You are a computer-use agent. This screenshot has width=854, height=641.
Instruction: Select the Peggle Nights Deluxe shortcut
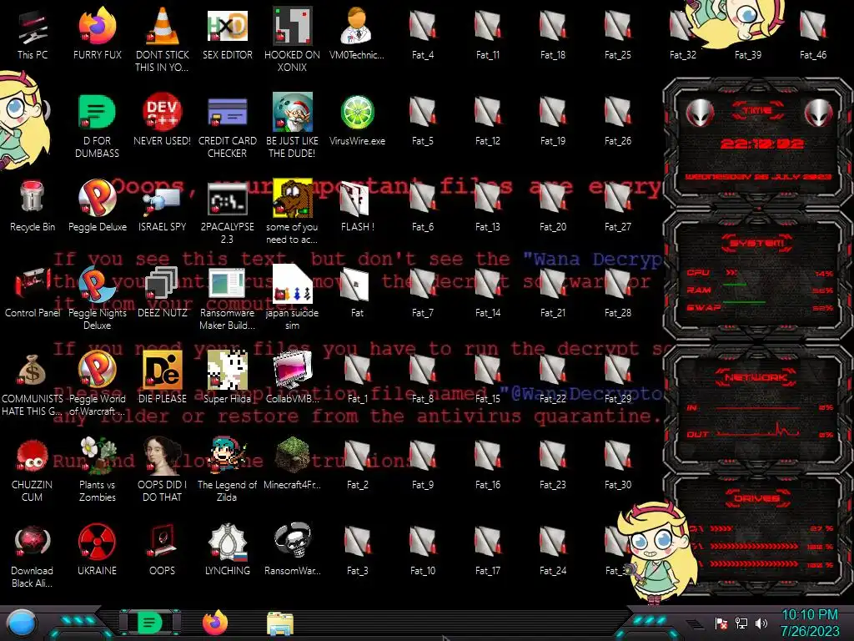click(98, 298)
